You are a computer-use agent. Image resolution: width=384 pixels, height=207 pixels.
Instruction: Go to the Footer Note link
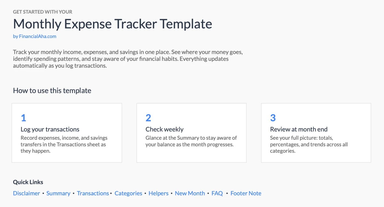point(246,193)
